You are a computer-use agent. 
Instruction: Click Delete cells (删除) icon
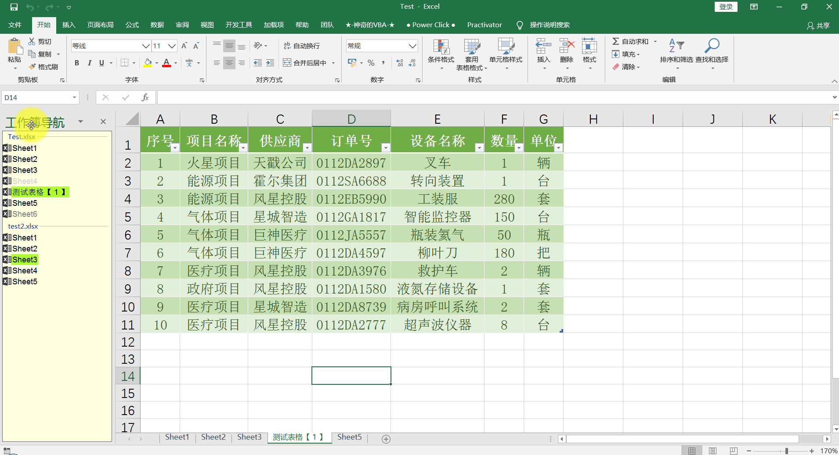(x=567, y=46)
